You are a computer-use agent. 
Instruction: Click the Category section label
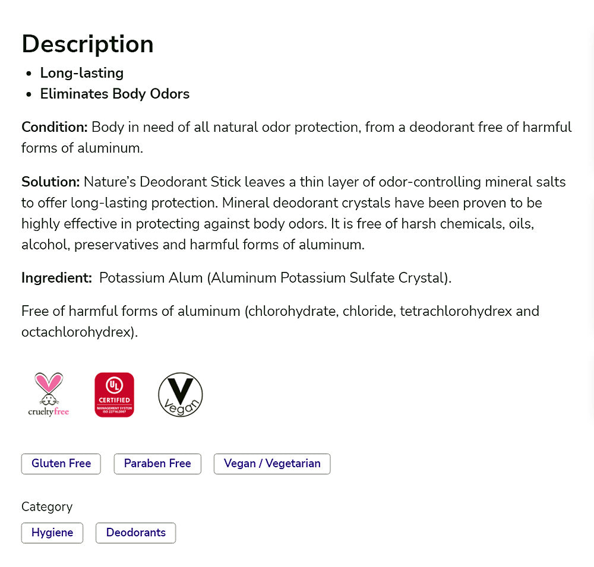coord(47,506)
